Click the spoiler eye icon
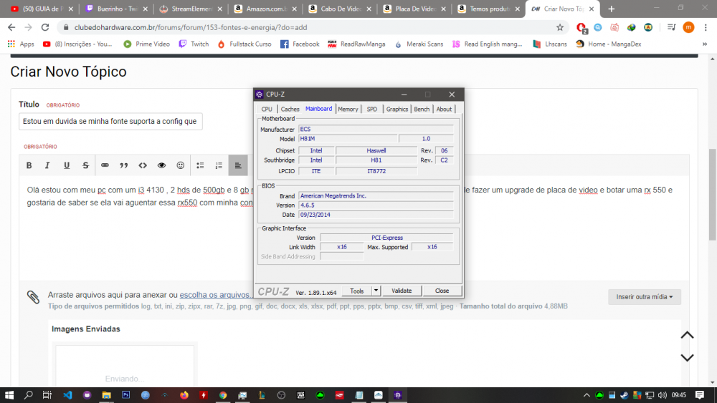 pyautogui.click(x=161, y=165)
